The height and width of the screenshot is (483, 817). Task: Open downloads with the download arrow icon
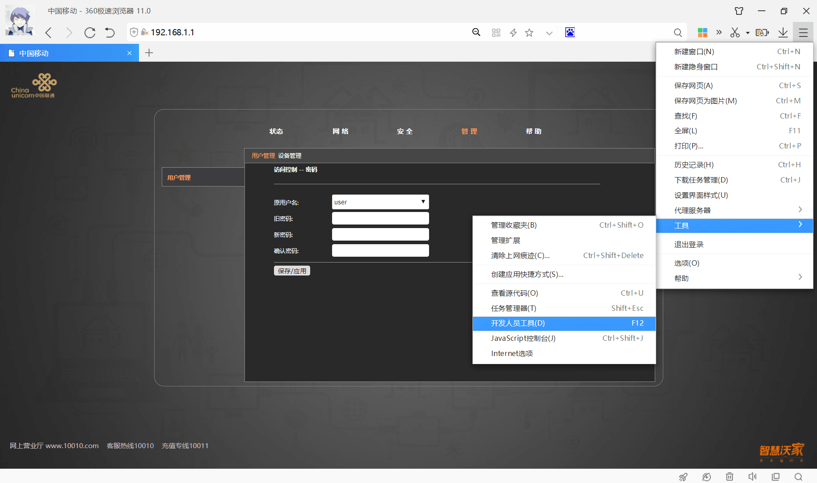click(x=783, y=32)
